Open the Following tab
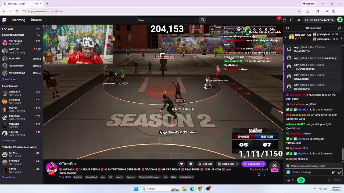This screenshot has width=344, height=193. point(18,20)
